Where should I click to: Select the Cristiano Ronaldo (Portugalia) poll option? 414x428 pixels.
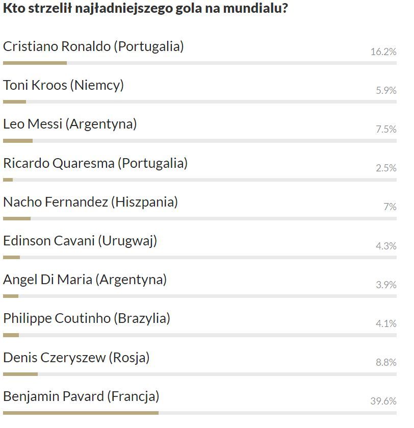click(x=93, y=46)
